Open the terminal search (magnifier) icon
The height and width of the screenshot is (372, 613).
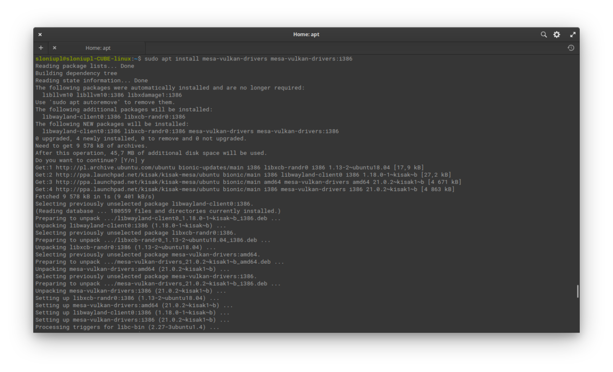pyautogui.click(x=544, y=35)
